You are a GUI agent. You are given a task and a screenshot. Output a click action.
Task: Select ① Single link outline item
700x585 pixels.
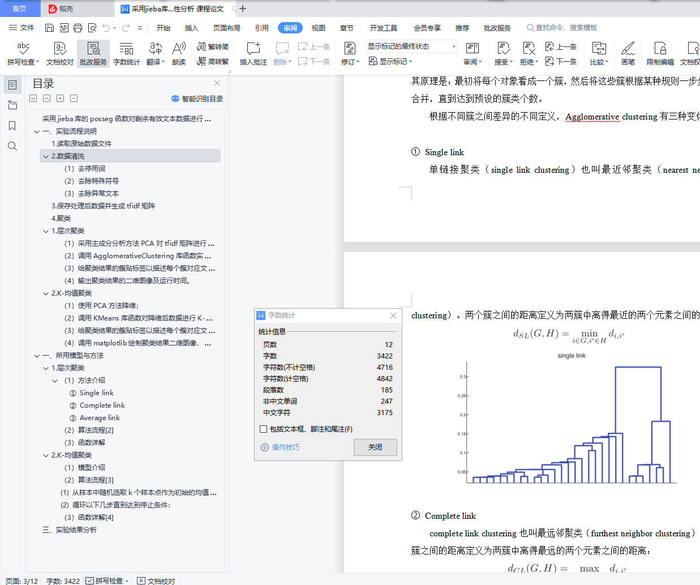click(x=92, y=393)
